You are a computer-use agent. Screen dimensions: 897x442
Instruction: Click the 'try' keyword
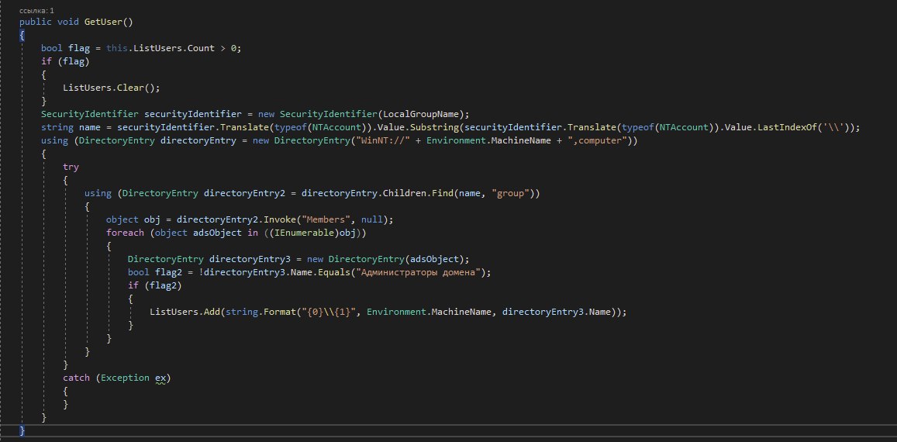(71, 167)
